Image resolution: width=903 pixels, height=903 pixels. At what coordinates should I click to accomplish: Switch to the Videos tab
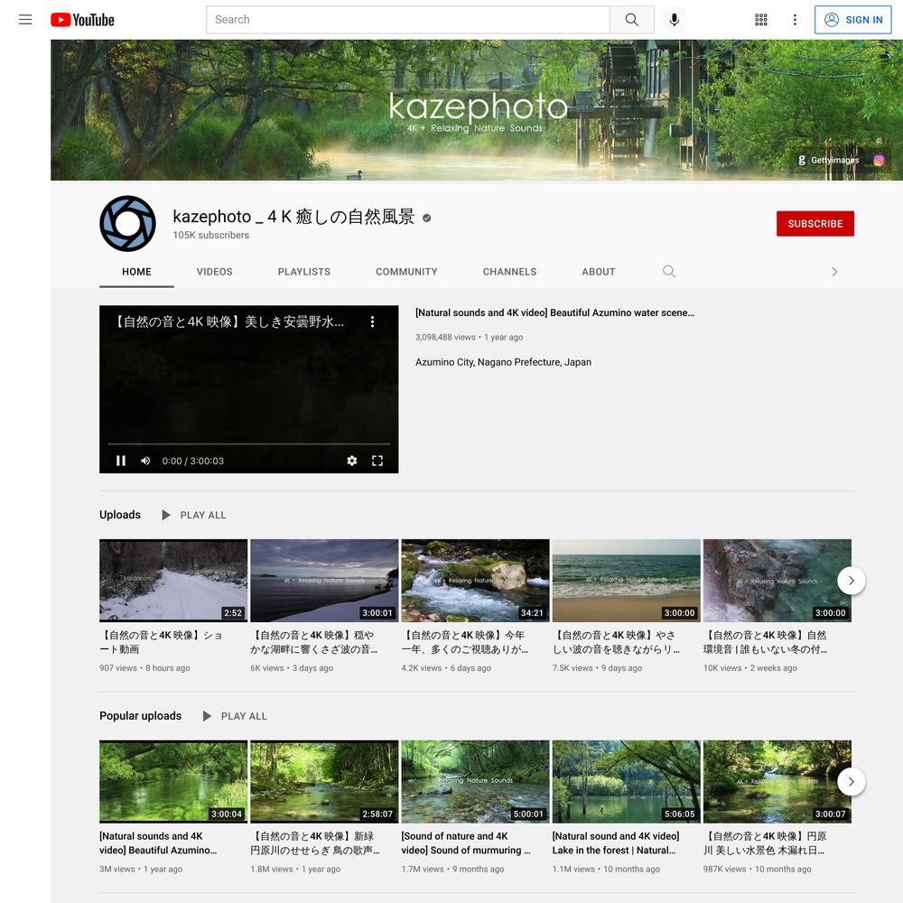(x=214, y=272)
